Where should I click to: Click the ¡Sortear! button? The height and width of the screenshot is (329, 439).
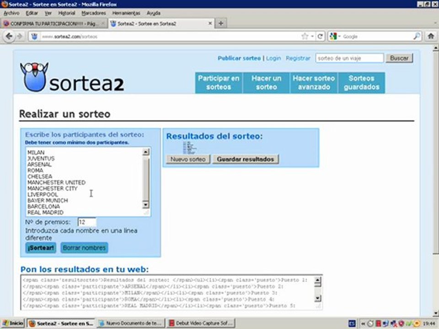coord(41,248)
